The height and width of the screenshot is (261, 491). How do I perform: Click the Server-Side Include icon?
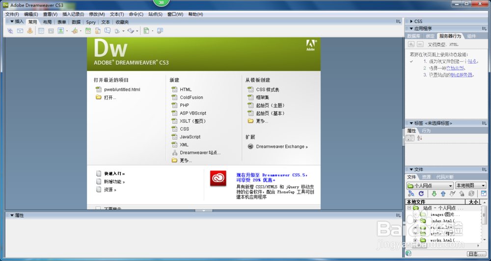(x=98, y=30)
